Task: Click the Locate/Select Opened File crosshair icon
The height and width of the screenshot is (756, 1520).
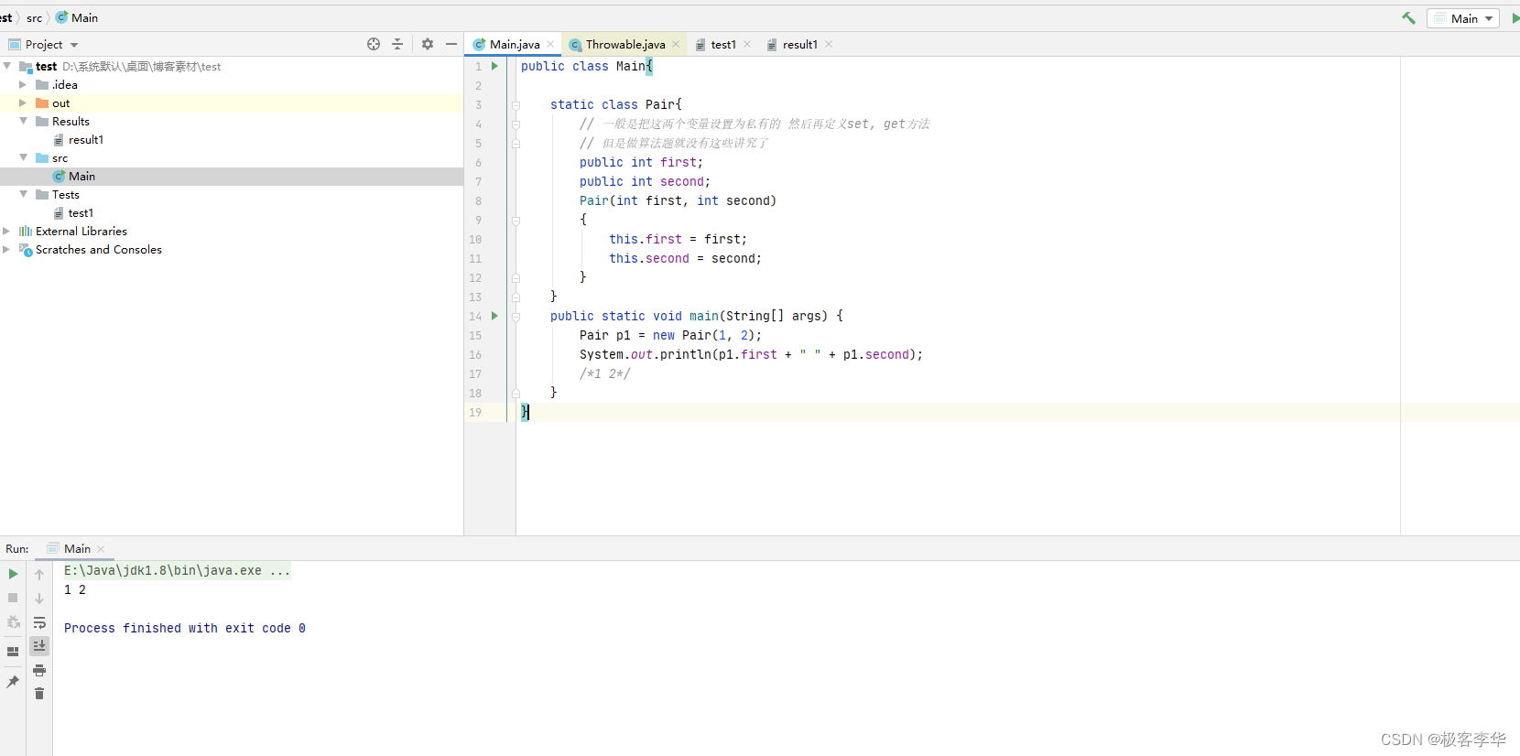Action: point(374,44)
